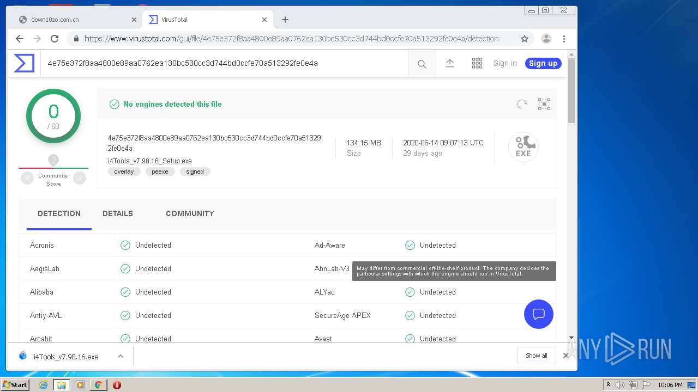Close the downloads bar
The image size is (698, 392).
(x=565, y=356)
